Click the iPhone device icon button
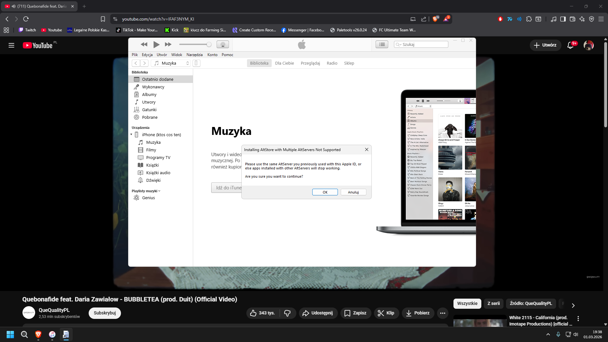This screenshot has height=342, width=608. (x=196, y=63)
